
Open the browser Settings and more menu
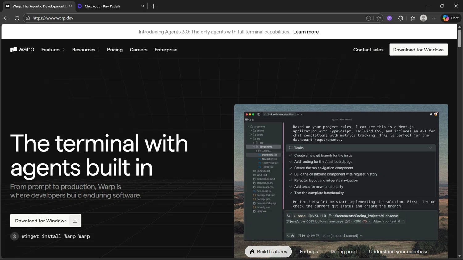point(434,18)
